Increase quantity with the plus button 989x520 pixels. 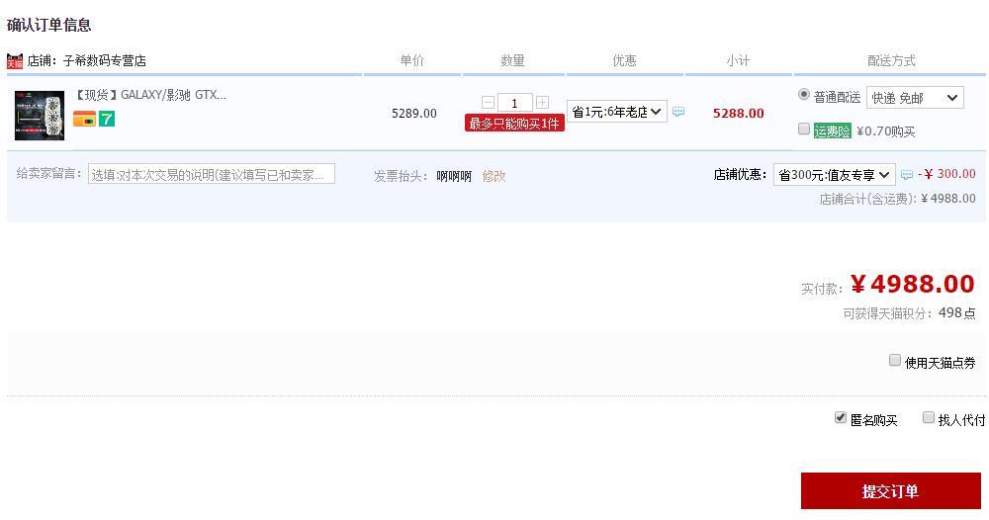click(x=542, y=102)
